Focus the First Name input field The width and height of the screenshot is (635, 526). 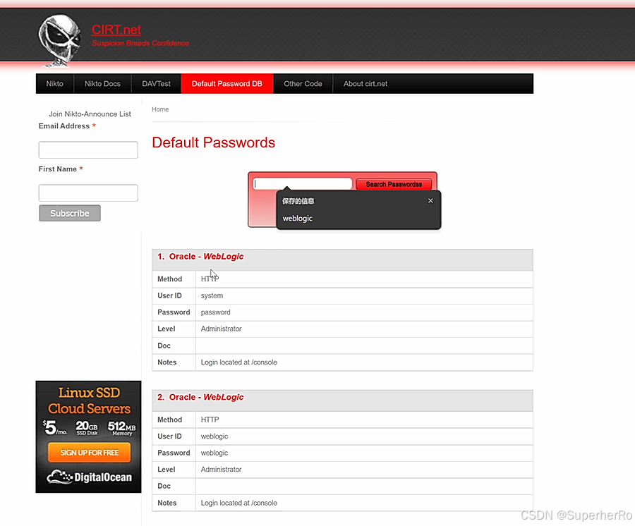click(88, 192)
